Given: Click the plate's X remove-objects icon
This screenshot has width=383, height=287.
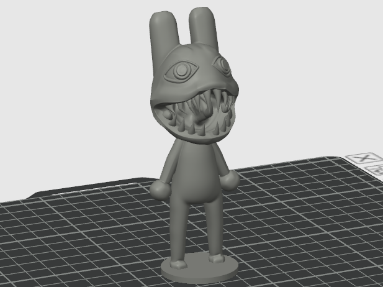Looking at the screenshot, I should tap(364, 158).
